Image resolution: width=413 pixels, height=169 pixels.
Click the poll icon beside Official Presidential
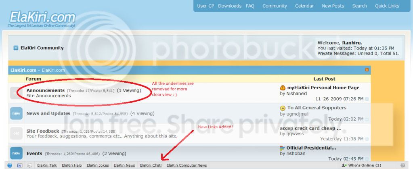(283, 148)
